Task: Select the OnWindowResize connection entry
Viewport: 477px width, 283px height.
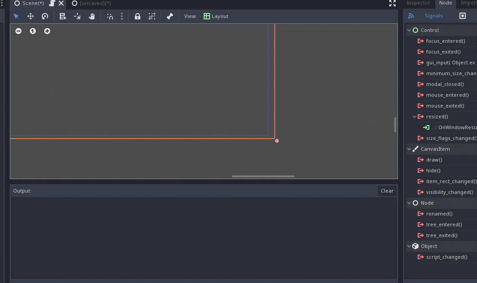Action: pyautogui.click(x=450, y=127)
